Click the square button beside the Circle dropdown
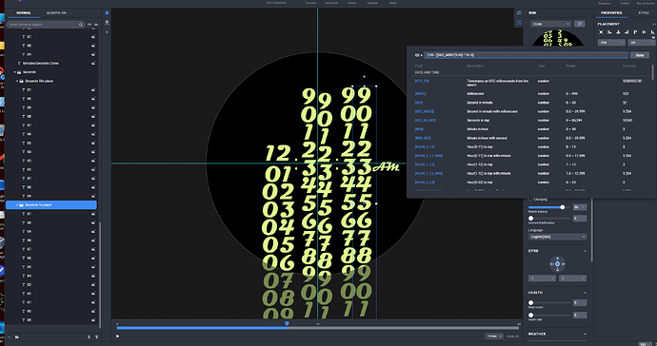657x346 pixels. [x=580, y=24]
